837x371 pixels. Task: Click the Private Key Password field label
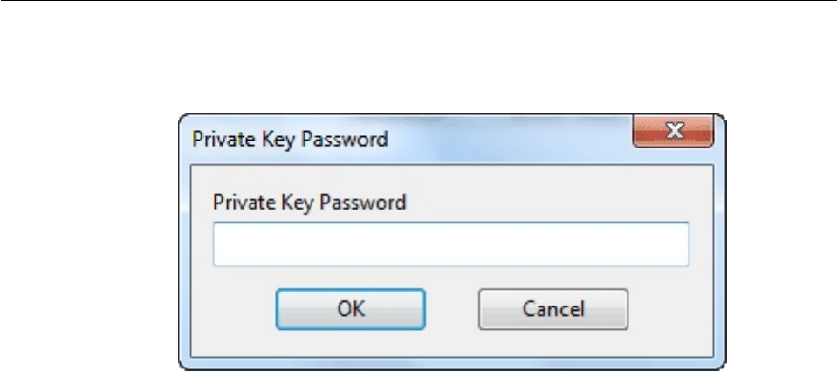310,203
